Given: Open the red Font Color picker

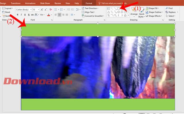Looking at the screenshot, I should [x=49, y=15].
